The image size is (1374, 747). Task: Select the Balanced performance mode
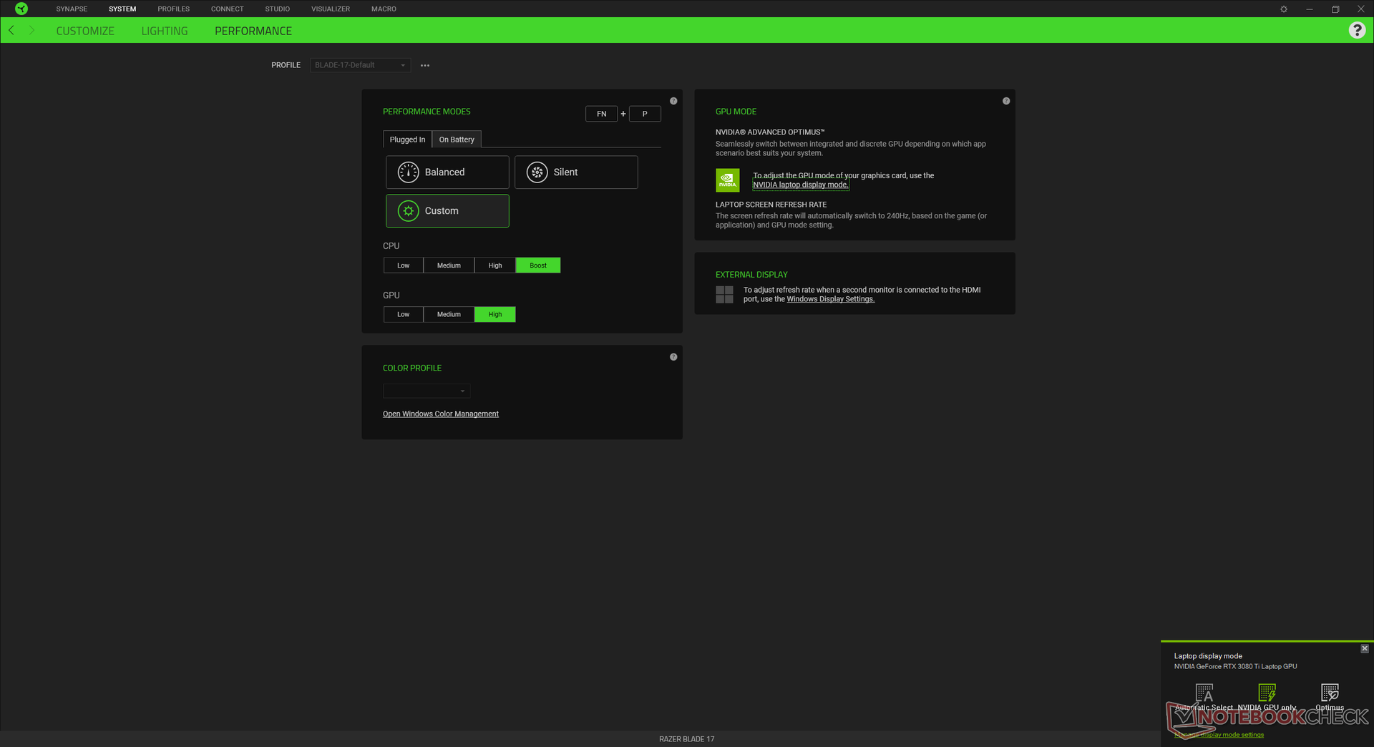(447, 172)
